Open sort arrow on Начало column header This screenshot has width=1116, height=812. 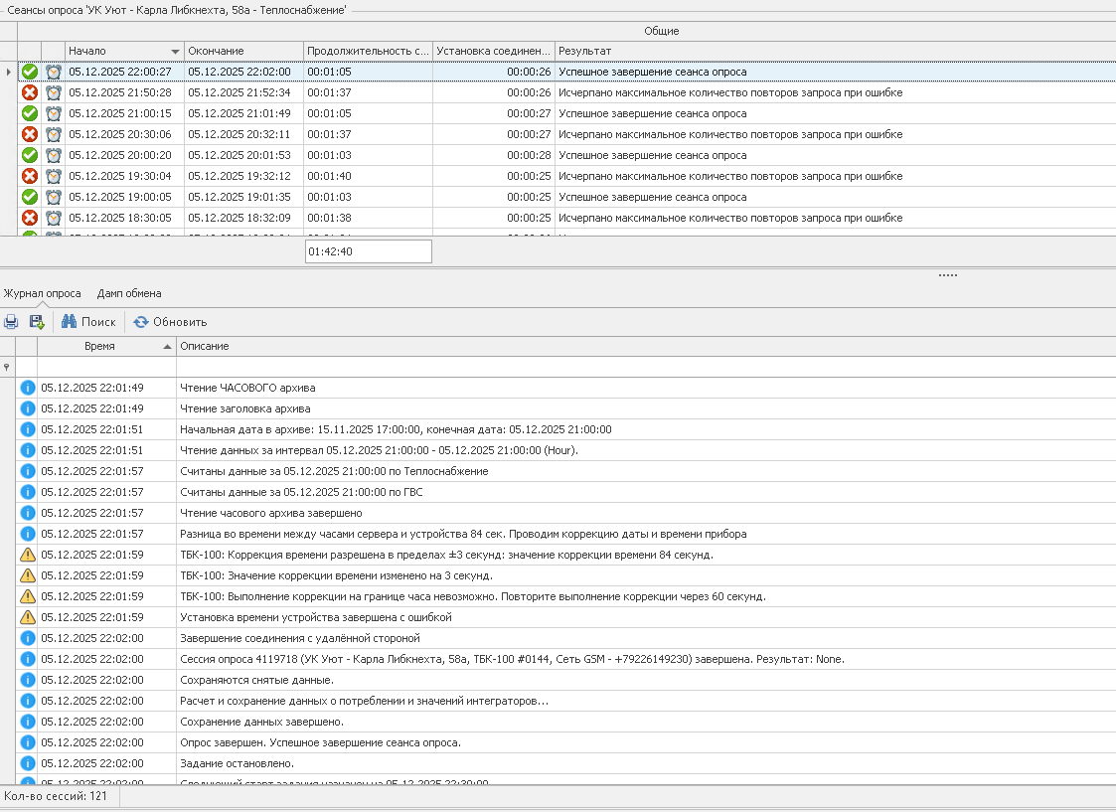coord(176,51)
